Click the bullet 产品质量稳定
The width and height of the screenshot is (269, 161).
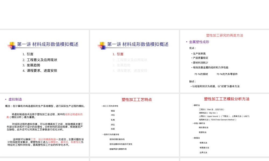coord(200,58)
